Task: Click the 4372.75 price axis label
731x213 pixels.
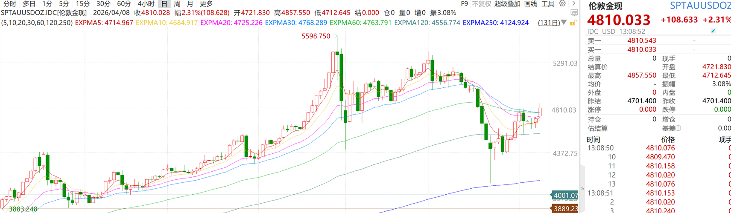Action: (565, 153)
